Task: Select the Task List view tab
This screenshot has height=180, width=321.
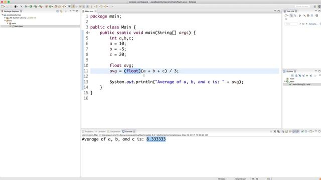Action: coord(290,11)
